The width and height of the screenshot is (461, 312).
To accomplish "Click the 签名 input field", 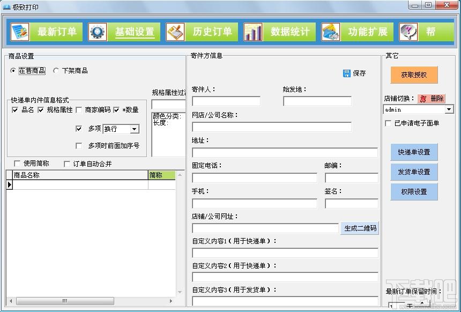I will point(352,204).
